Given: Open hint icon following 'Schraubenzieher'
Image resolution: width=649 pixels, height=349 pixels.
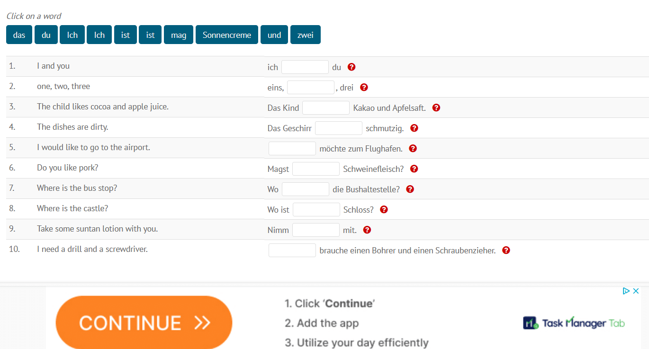Looking at the screenshot, I should [x=506, y=251].
